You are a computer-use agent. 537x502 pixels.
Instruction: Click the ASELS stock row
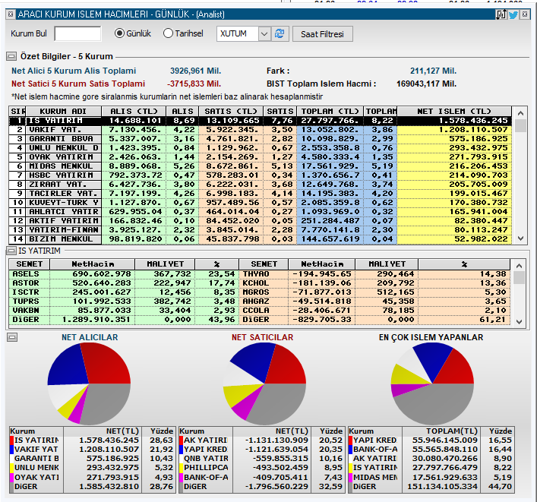[x=124, y=274]
